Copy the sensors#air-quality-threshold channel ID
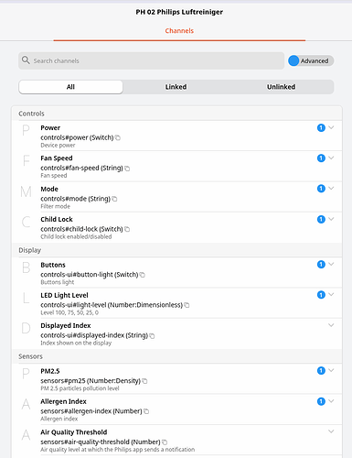This screenshot has width=352, height=458. pos(165,442)
